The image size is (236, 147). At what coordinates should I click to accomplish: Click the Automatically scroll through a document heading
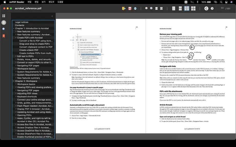click(x=87, y=105)
